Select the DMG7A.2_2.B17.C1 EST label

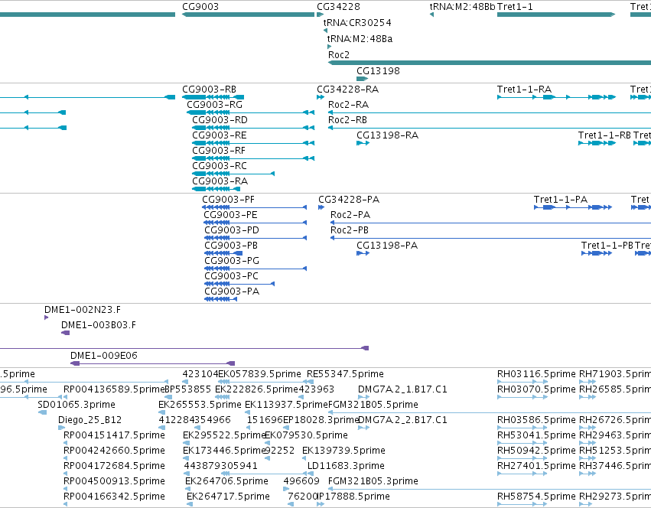pos(402,420)
